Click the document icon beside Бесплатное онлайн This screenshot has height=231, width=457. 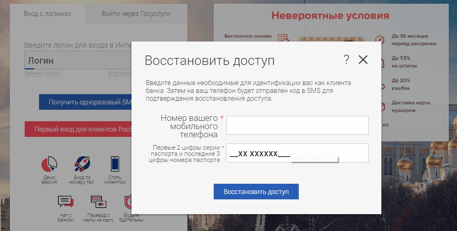[283, 38]
